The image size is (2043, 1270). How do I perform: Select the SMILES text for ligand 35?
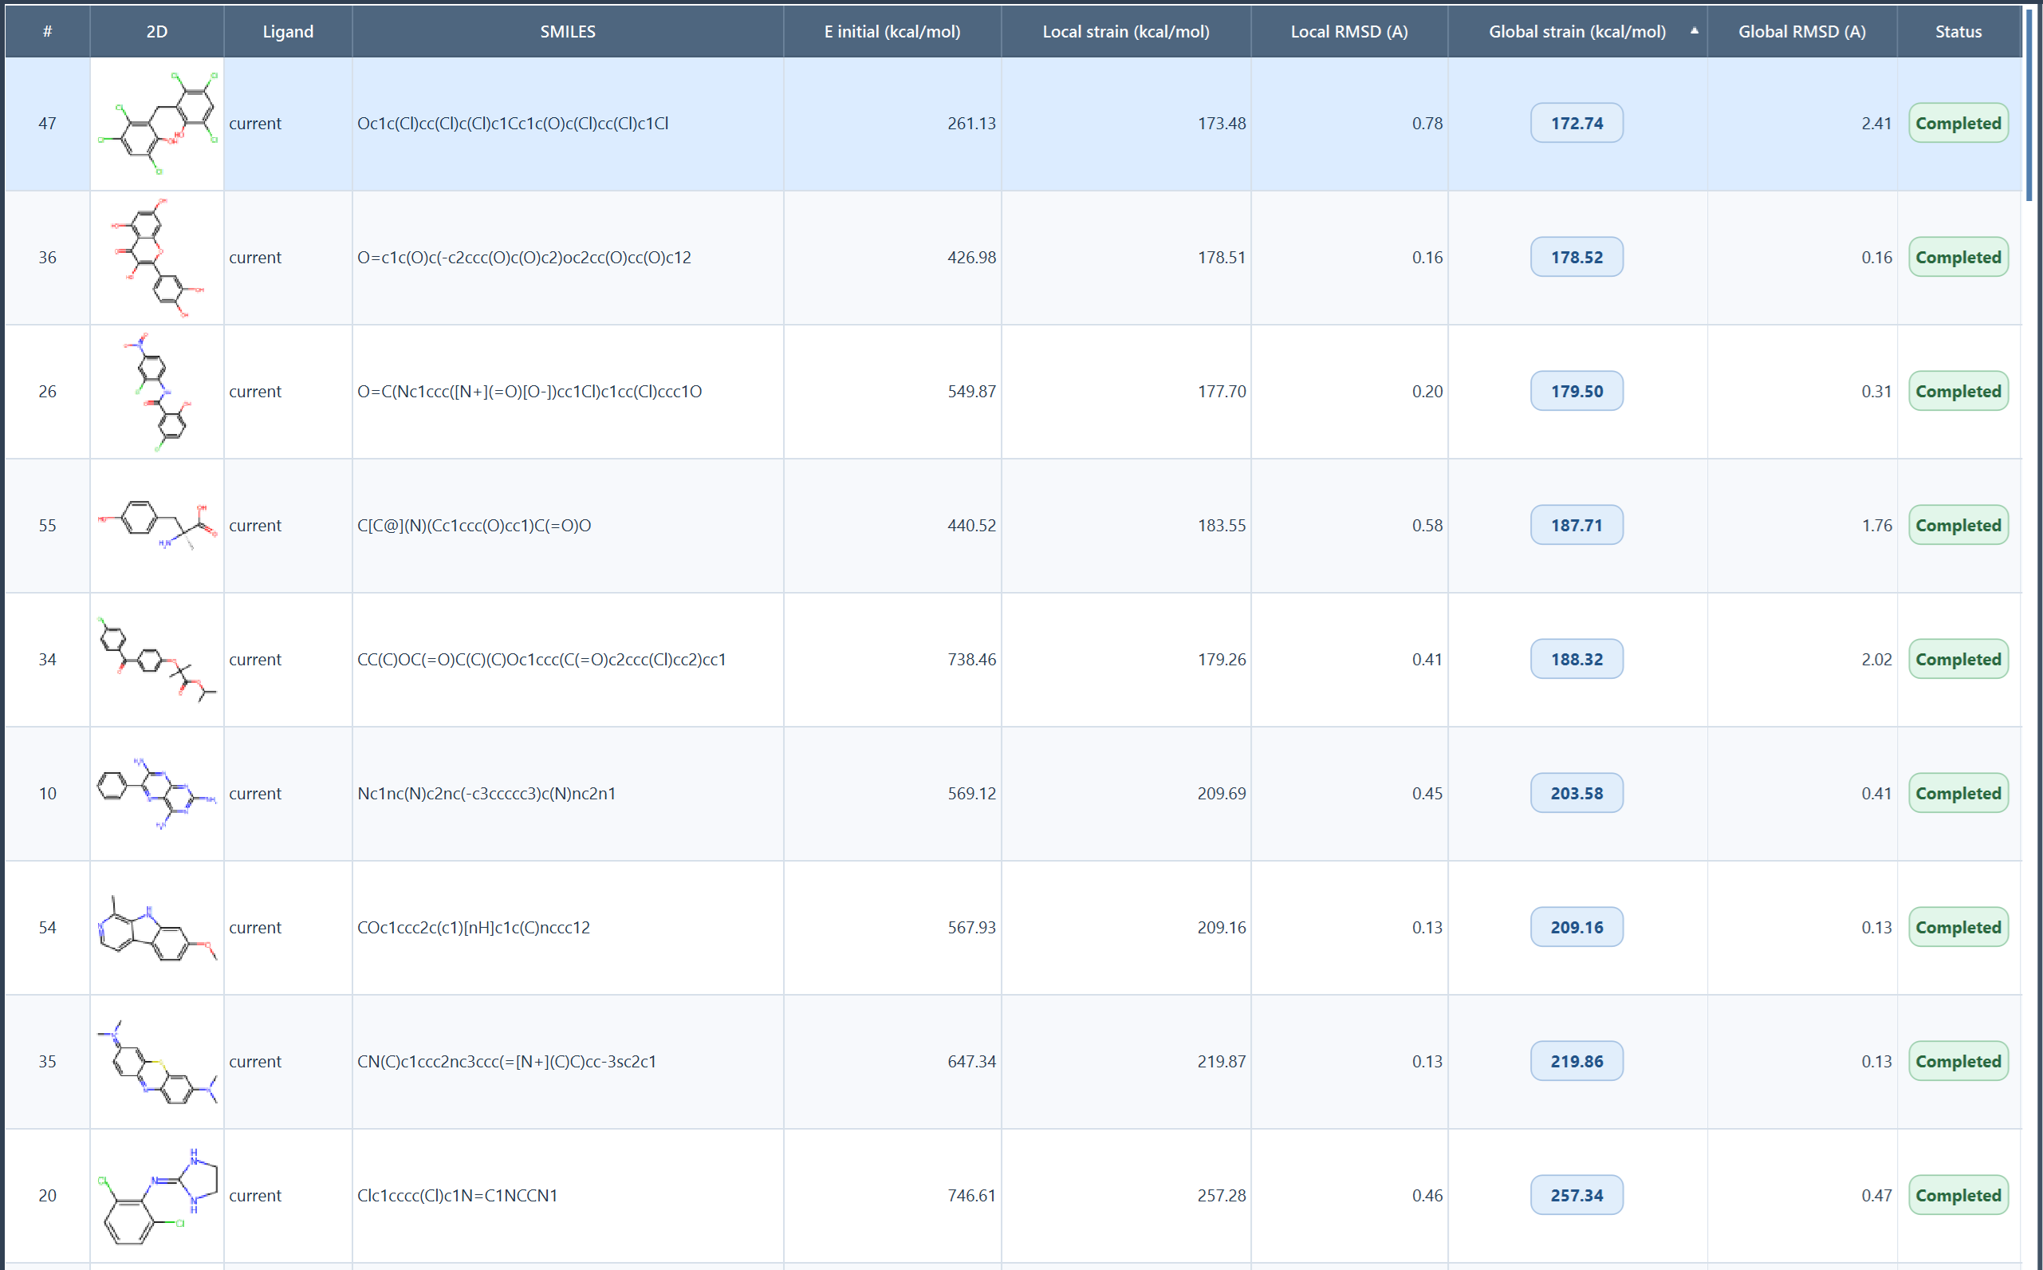506,1062
